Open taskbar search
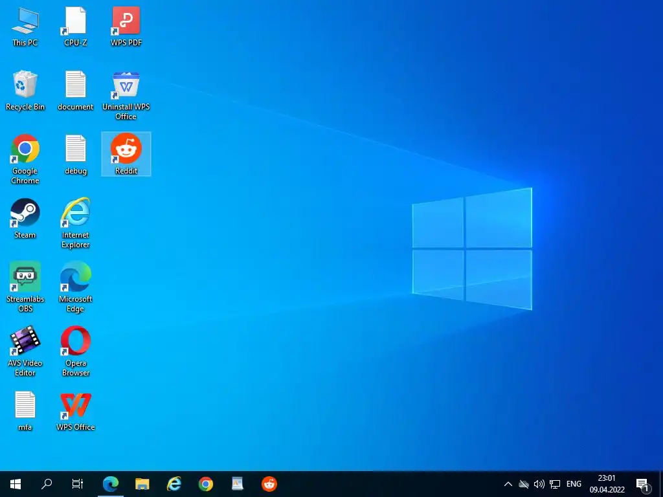The image size is (663, 497). tap(47, 484)
